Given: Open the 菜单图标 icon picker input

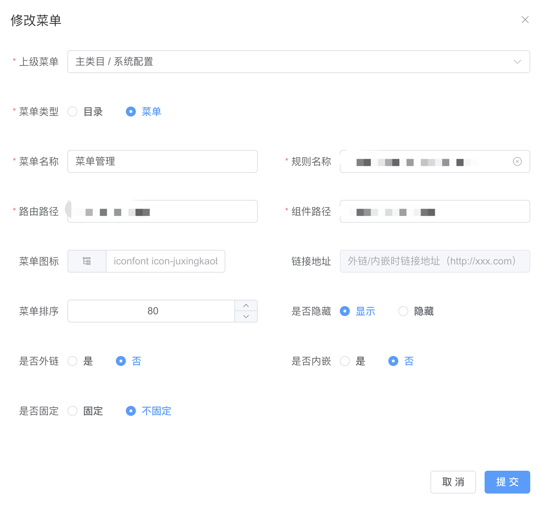Looking at the screenshot, I should pyautogui.click(x=165, y=261).
